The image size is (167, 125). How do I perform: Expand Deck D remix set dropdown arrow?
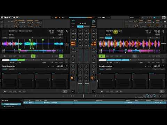pyautogui.click(x=145, y=66)
